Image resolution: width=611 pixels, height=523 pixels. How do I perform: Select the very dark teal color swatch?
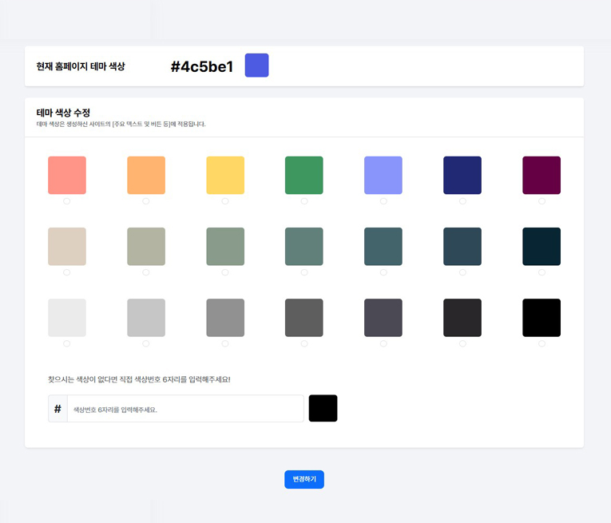point(542,247)
